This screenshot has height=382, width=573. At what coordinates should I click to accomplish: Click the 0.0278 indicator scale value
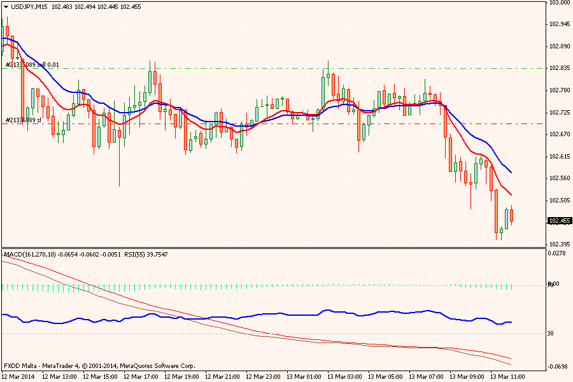[x=558, y=254]
